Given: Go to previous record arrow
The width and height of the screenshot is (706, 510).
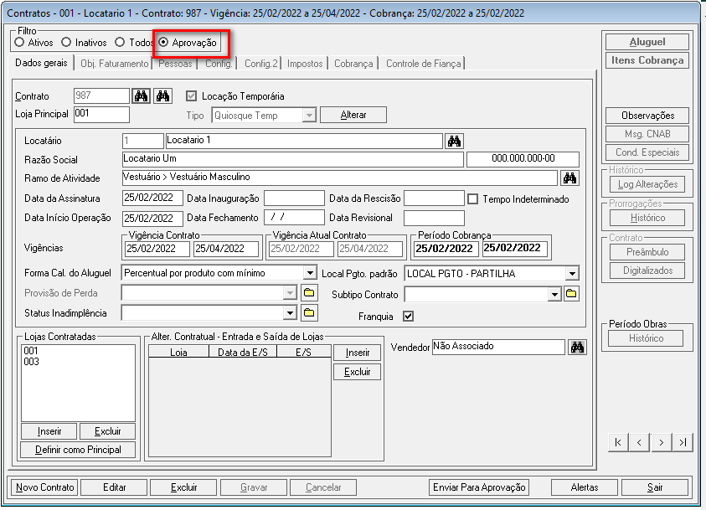Looking at the screenshot, I should tap(639, 442).
